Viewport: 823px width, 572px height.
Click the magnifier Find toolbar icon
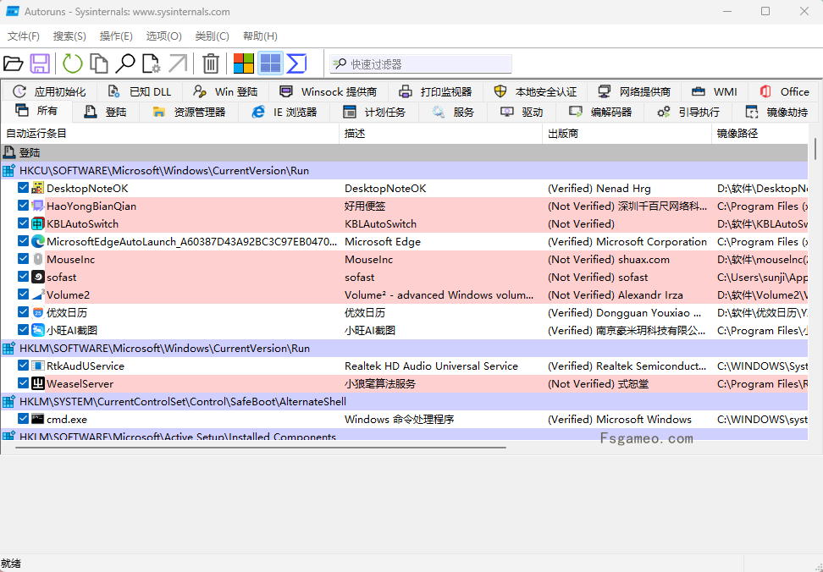tap(125, 64)
